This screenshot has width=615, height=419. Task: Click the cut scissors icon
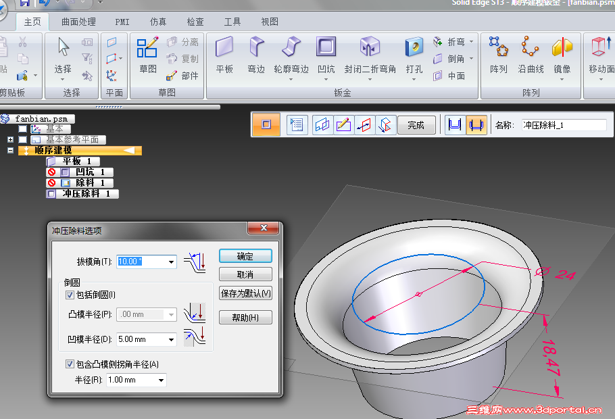tap(23, 42)
